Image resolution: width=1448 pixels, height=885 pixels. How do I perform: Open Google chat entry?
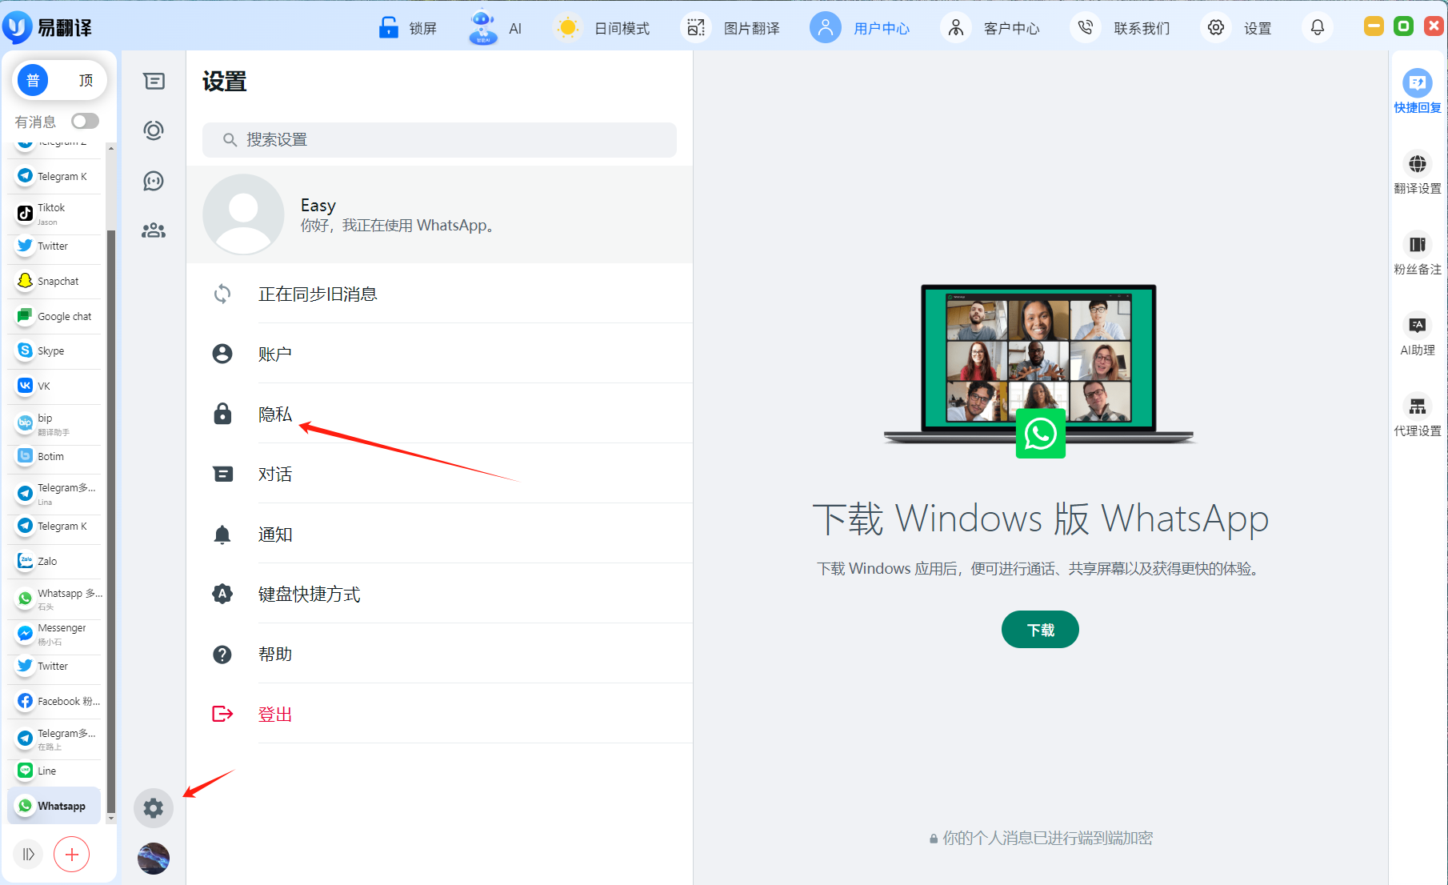click(x=54, y=316)
